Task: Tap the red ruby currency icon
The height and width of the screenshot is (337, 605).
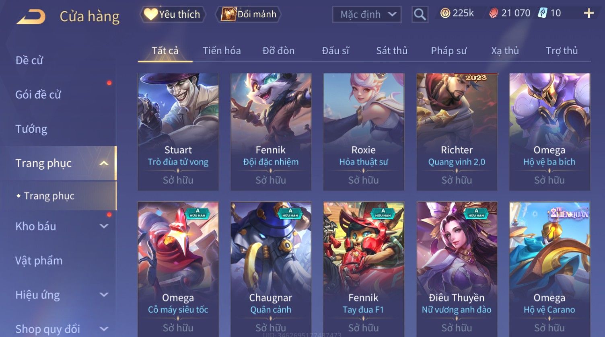Action: pos(494,13)
